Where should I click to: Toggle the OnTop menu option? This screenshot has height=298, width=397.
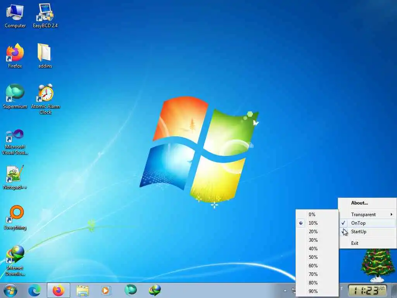[x=368, y=223]
